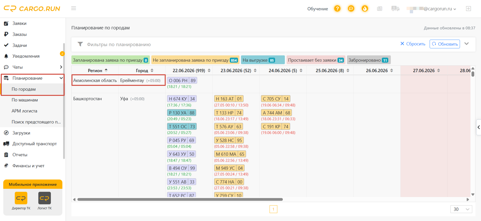Open the 'По машинам' menu item
Screen dimensions: 481x221
[x=25, y=100]
